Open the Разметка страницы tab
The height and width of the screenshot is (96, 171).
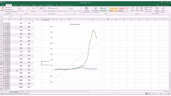coord(24,5)
